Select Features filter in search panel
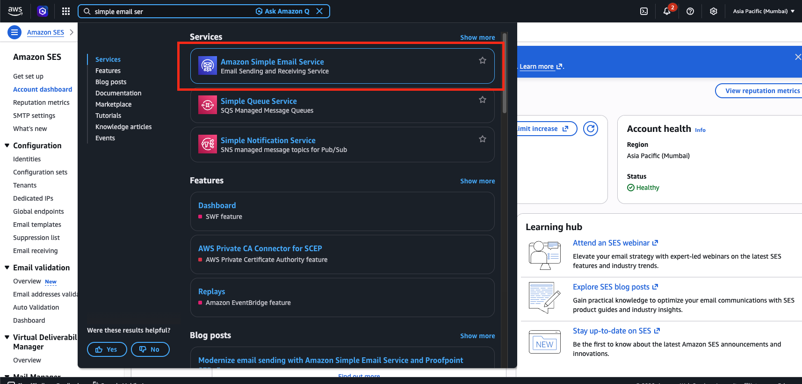 point(108,71)
